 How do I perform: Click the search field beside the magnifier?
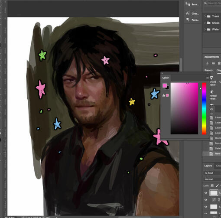(214, 3)
